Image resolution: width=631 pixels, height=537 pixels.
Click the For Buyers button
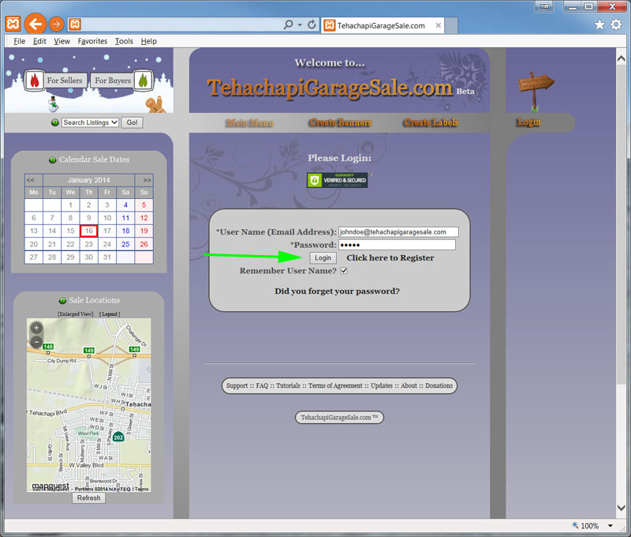[x=113, y=81]
